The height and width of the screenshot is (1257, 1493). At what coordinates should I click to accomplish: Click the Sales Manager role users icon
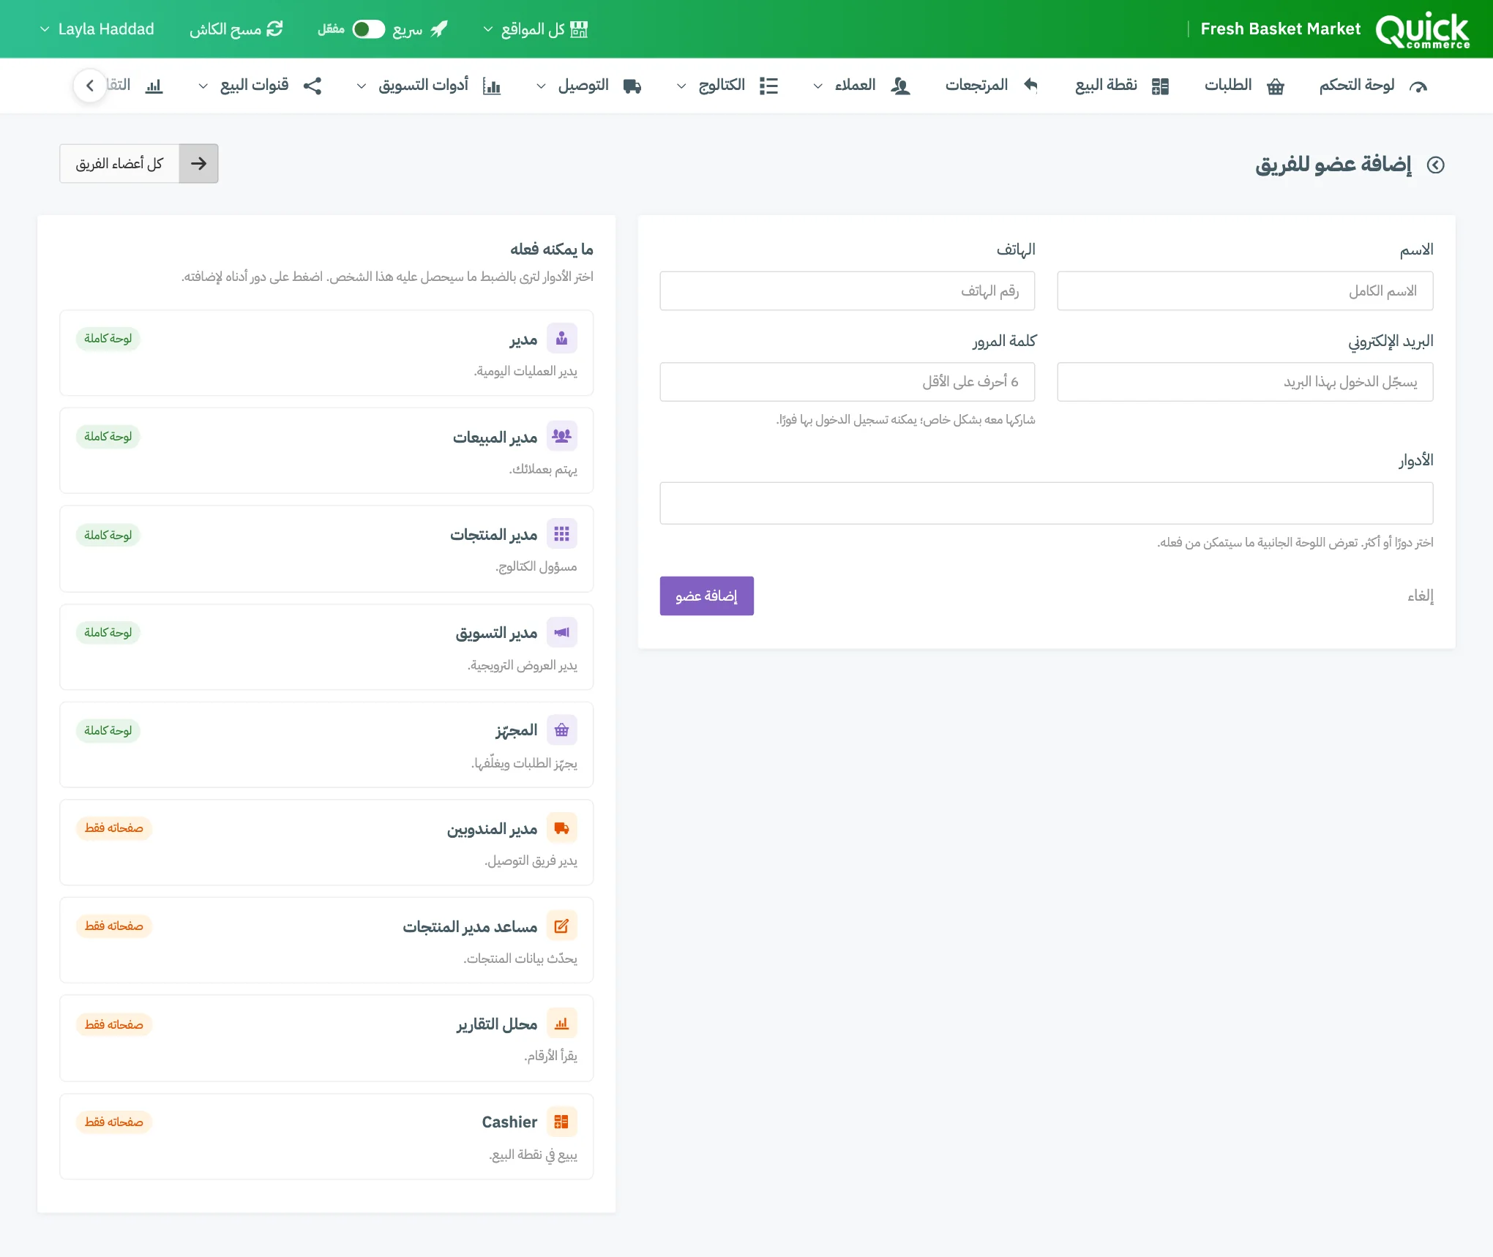click(x=561, y=436)
